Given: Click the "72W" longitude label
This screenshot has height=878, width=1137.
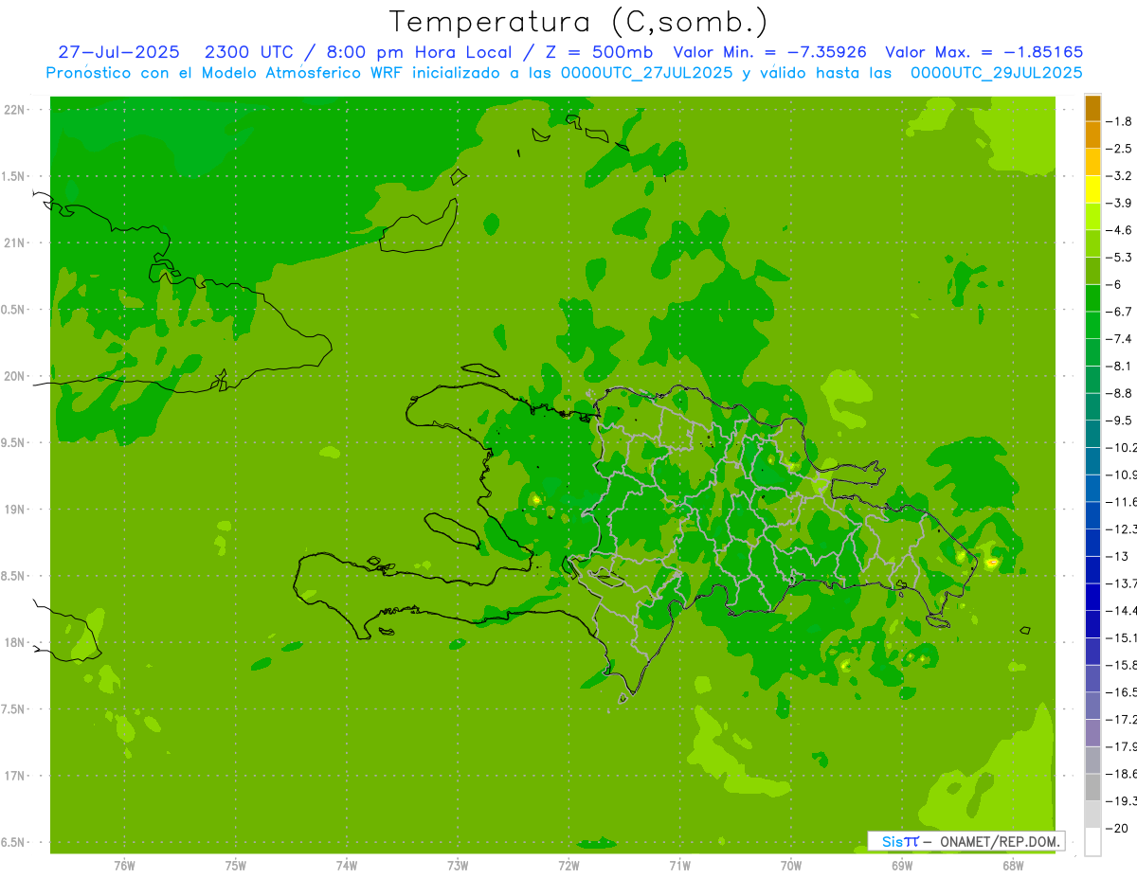Looking at the screenshot, I should click(568, 864).
